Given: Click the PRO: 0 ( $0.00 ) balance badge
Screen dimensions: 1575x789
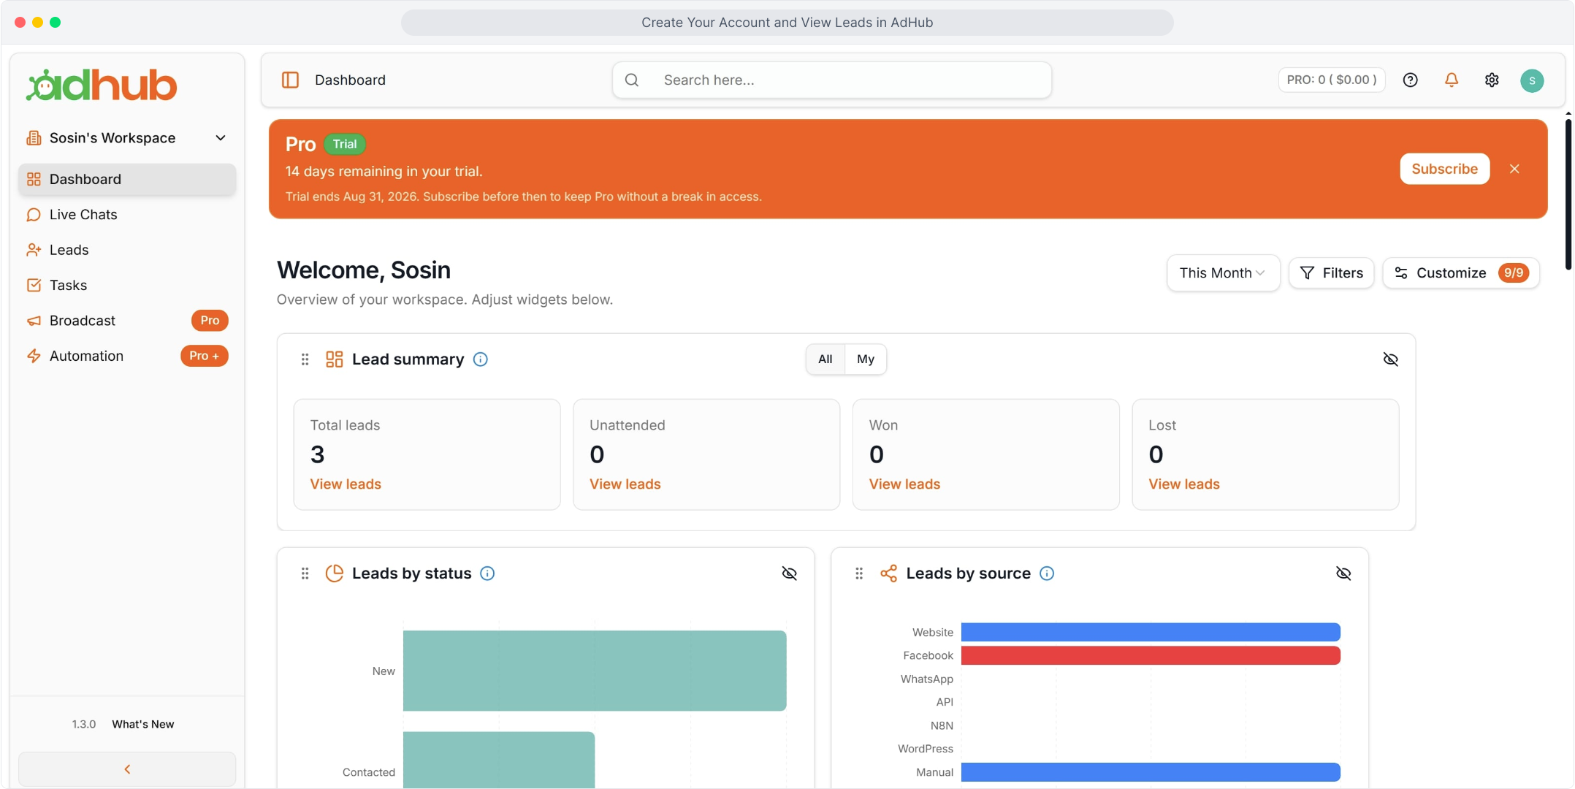Looking at the screenshot, I should 1332,80.
